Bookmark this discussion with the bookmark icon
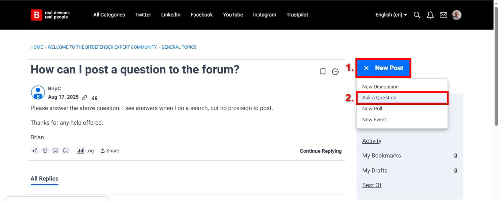Viewport: 499px width, 201px height. pyautogui.click(x=323, y=72)
